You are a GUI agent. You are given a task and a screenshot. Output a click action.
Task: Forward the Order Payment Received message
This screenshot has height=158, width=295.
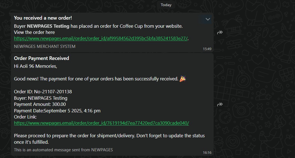pos(220,104)
